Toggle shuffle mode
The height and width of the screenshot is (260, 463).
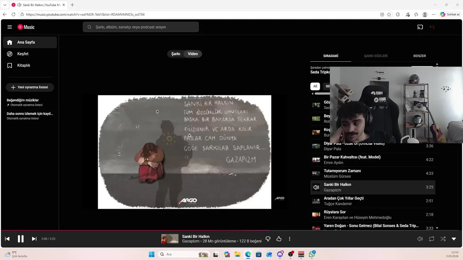pyautogui.click(x=443, y=239)
